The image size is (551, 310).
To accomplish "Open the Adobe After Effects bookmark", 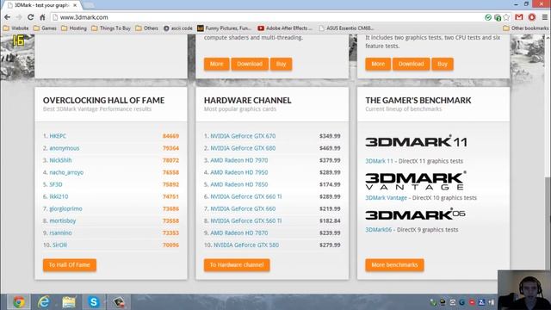I will click(x=285, y=28).
